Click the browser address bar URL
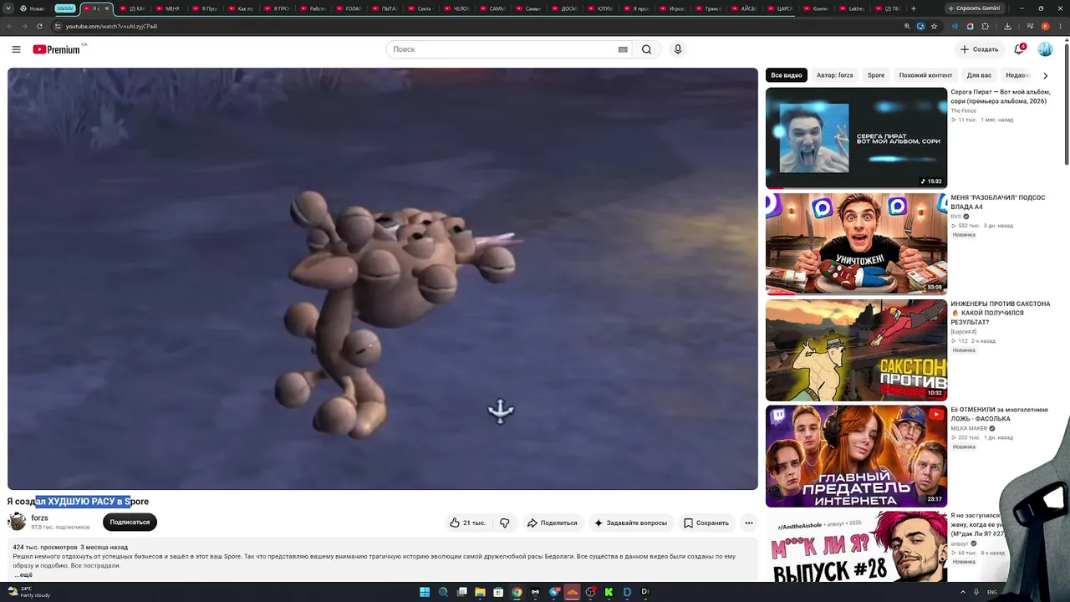 click(x=111, y=26)
